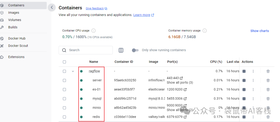Screen dimensions: 280x122
Task: Delete the redis container
Action: [268, 117]
